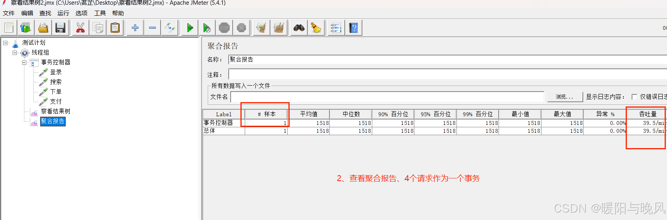Click the question mark Help icon
667x220 pixels.
[x=353, y=28]
